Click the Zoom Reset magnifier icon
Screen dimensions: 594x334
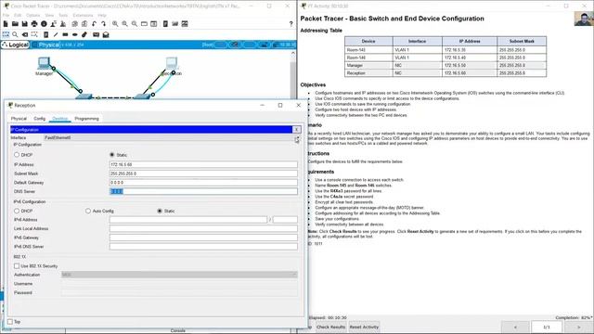pos(124,24)
